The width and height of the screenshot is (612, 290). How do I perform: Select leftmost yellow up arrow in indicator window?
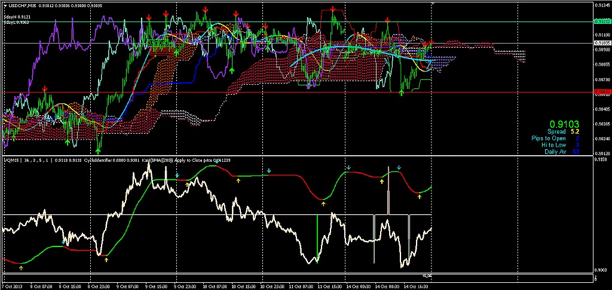click(21, 268)
